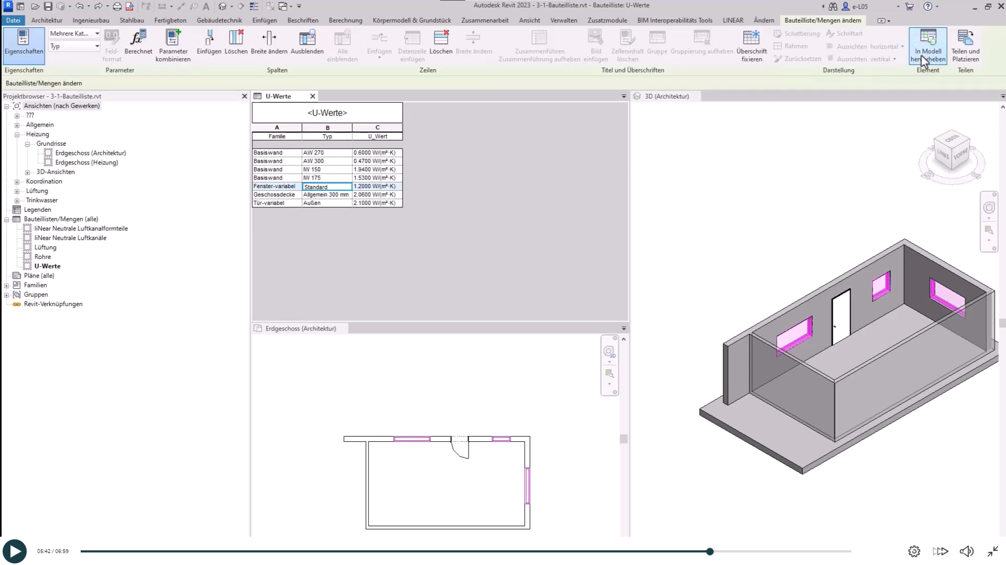Collapse the Bauteillisten/Mengen (alle) node
Viewport: 1006px width, 565px height.
click(7, 219)
